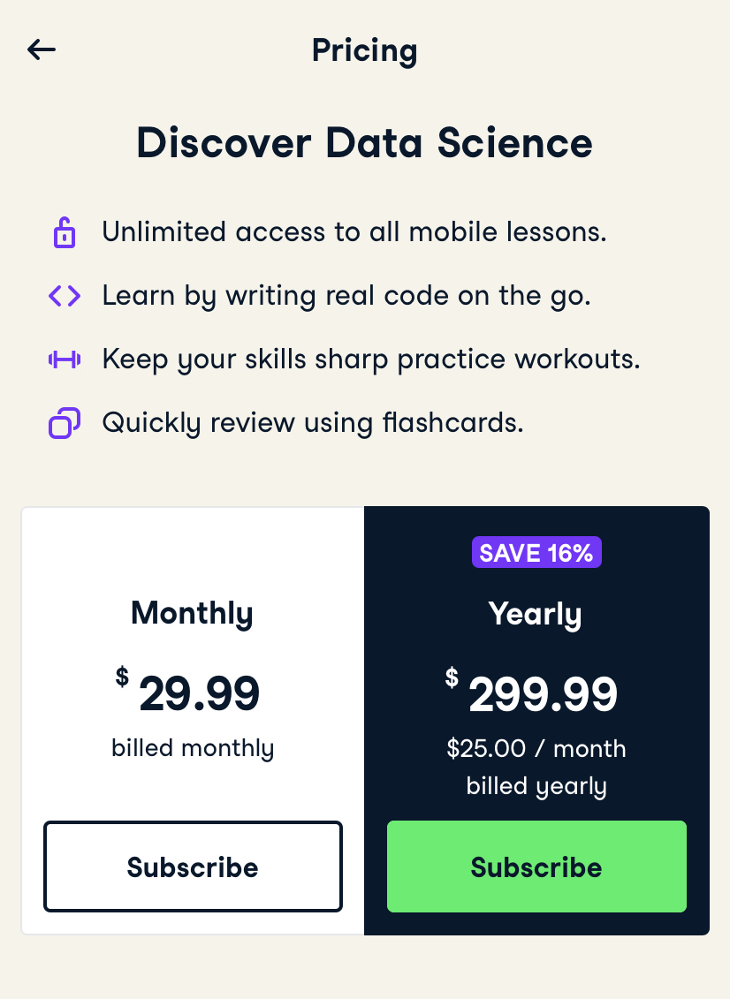Click the SAVE 16% badge

[536, 553]
